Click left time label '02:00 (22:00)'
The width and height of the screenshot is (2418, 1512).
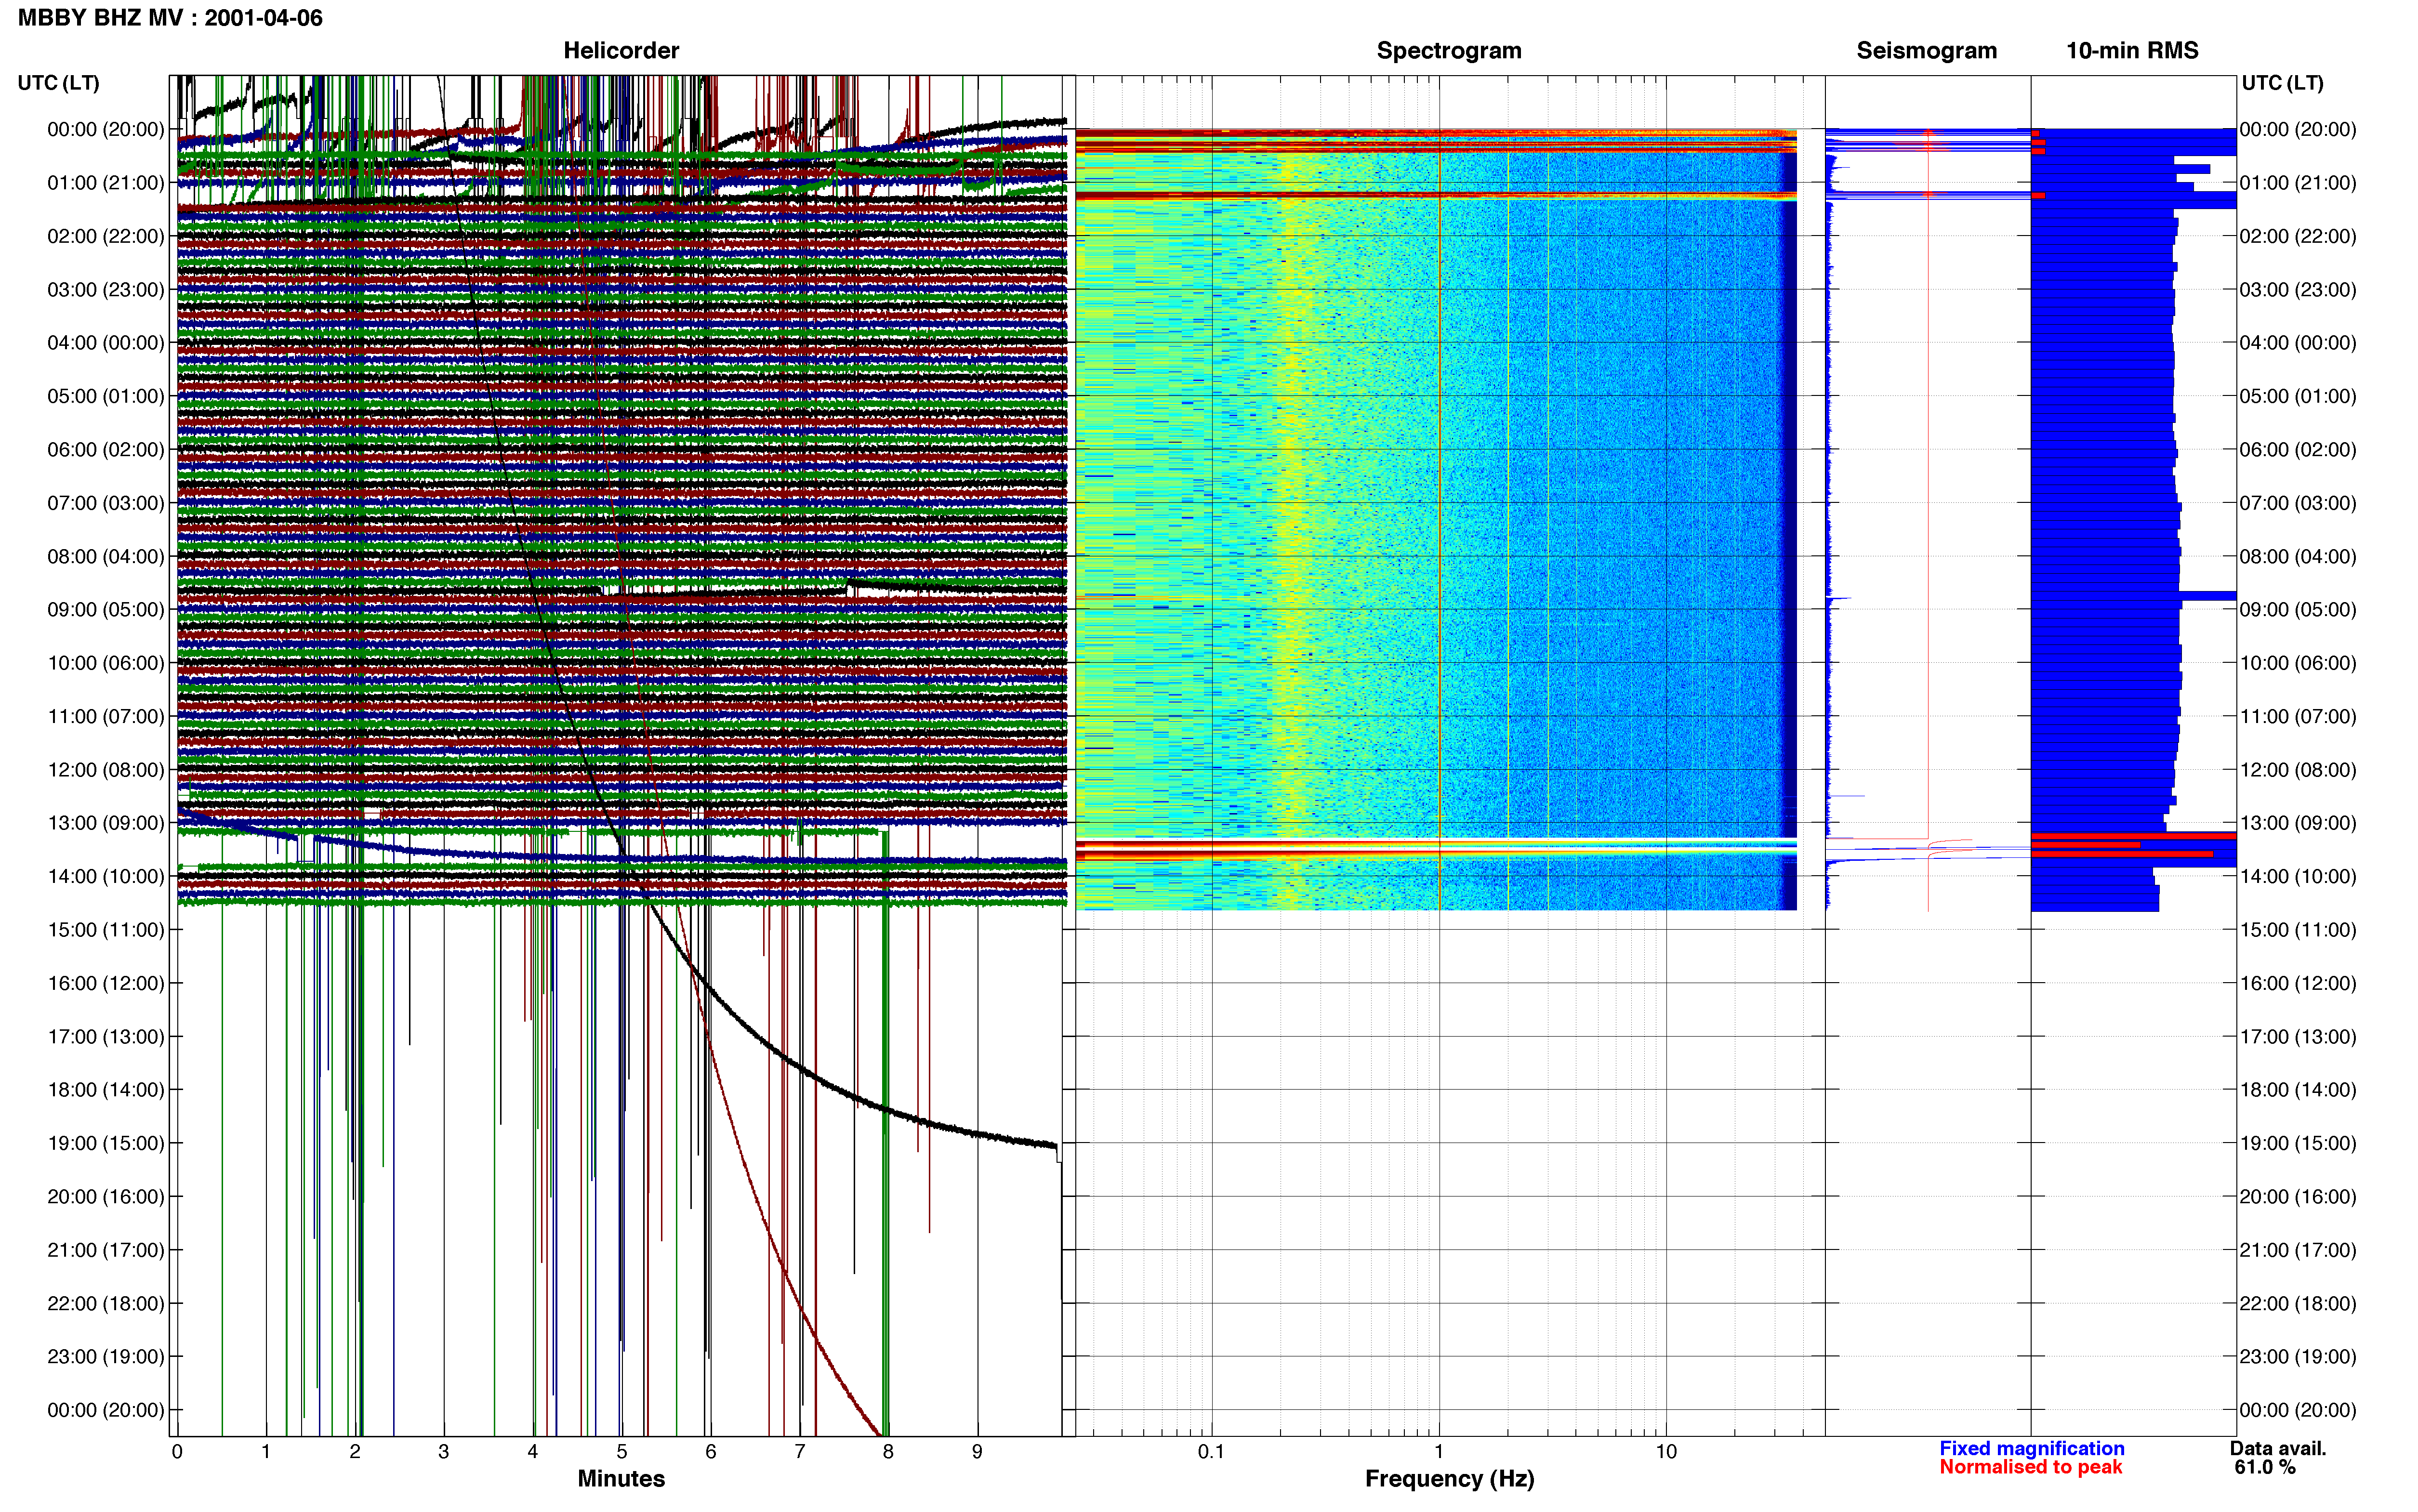coord(106,236)
